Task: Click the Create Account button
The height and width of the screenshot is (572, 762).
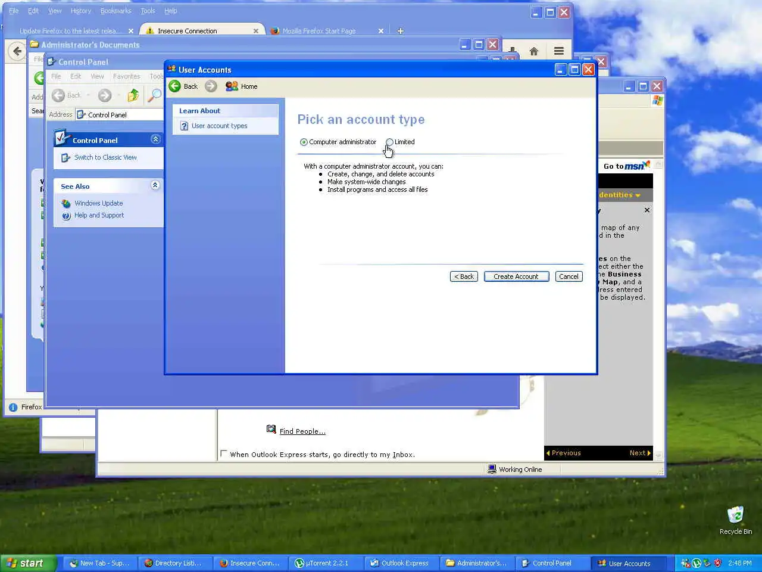Action: point(516,276)
